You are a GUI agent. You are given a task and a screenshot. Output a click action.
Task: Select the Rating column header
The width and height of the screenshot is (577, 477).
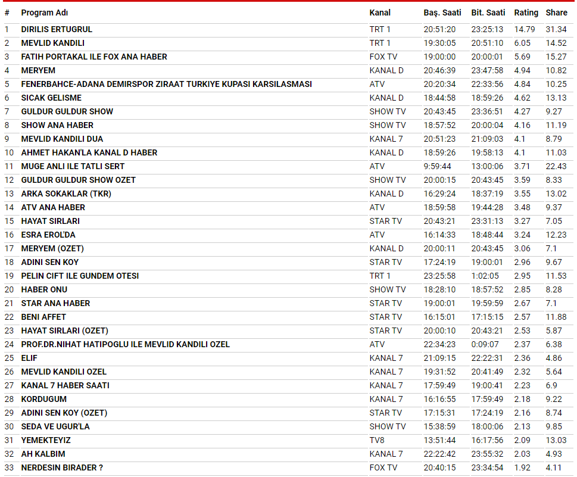[x=526, y=13]
